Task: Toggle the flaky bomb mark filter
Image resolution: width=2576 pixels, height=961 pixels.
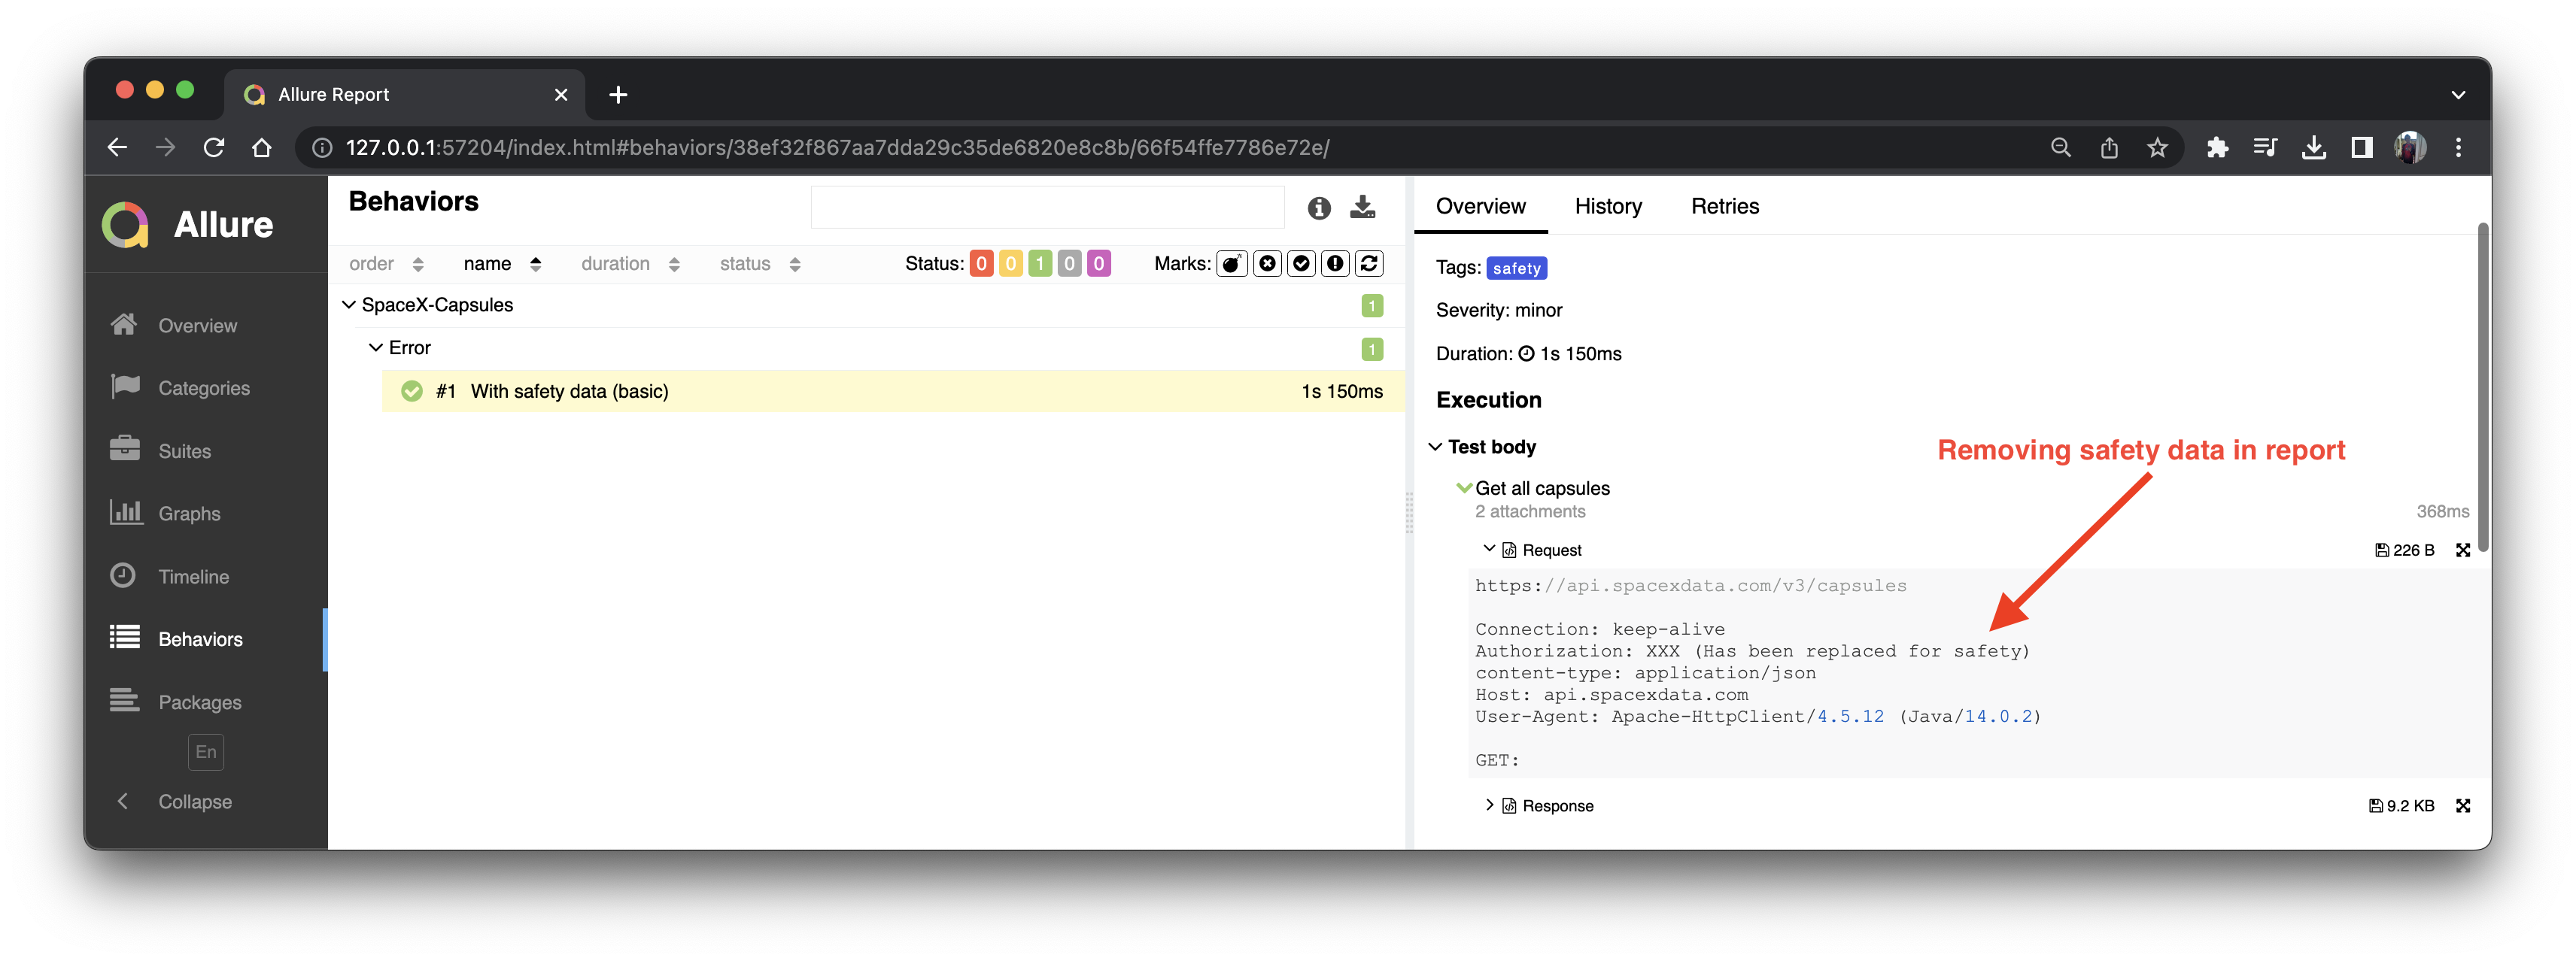Action: 1231,264
